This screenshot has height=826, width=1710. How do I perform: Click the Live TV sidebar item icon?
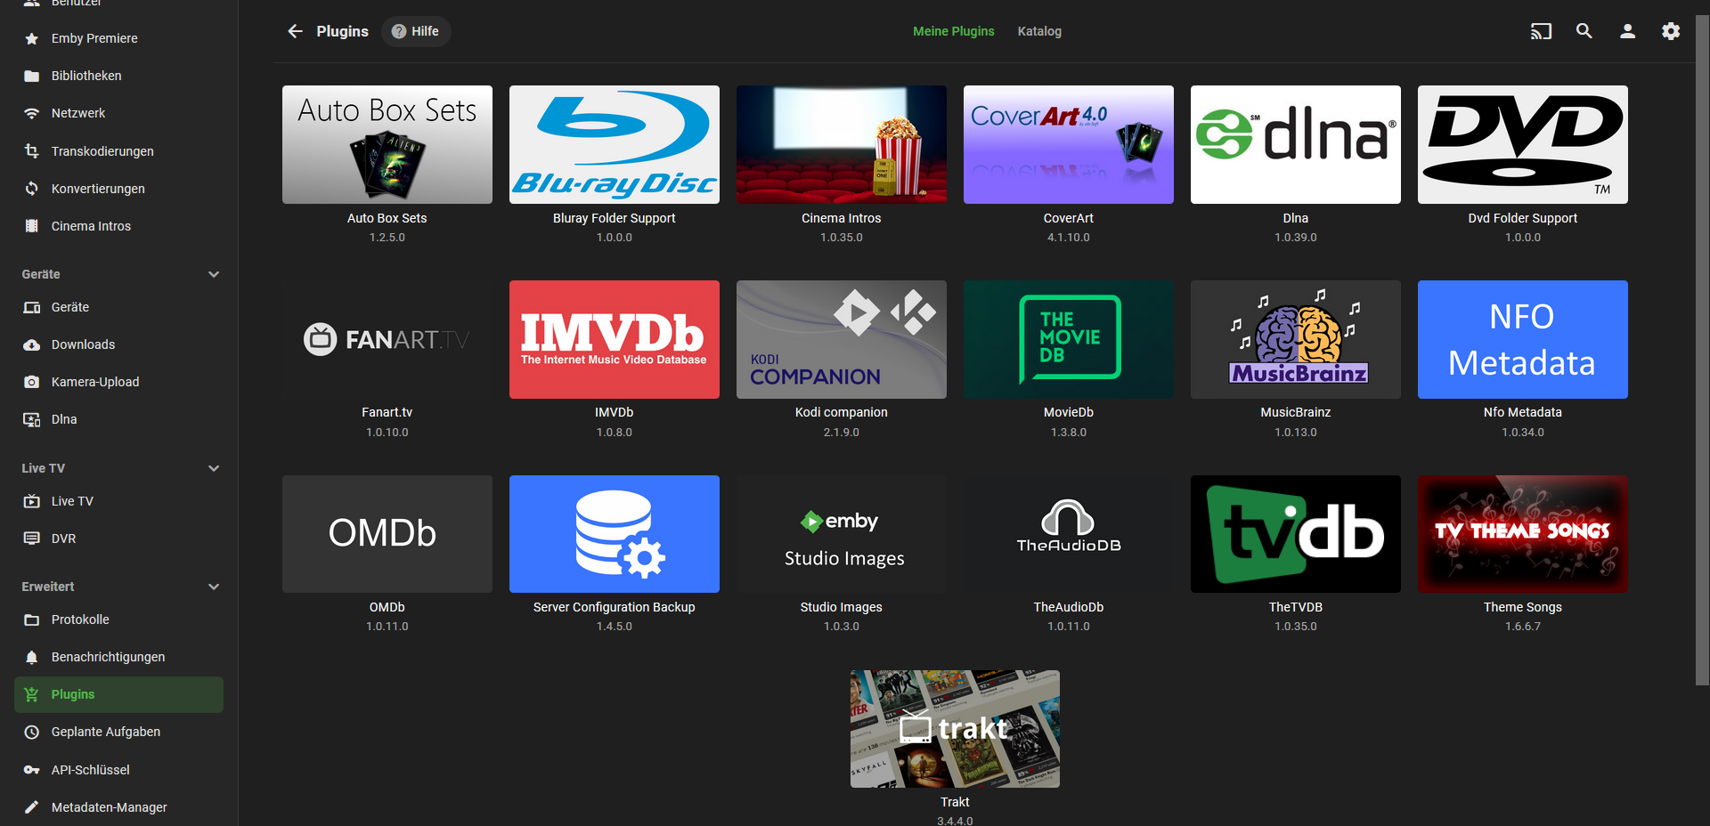32,501
